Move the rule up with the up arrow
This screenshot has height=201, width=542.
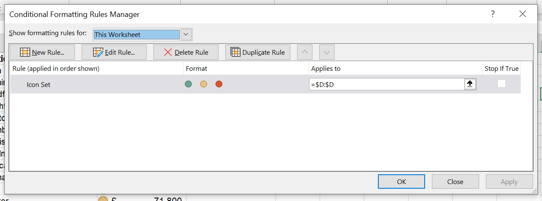pos(304,52)
